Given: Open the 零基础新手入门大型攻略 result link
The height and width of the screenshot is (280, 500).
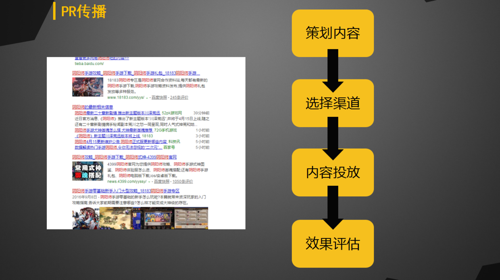Looking at the screenshot, I should point(125,191).
